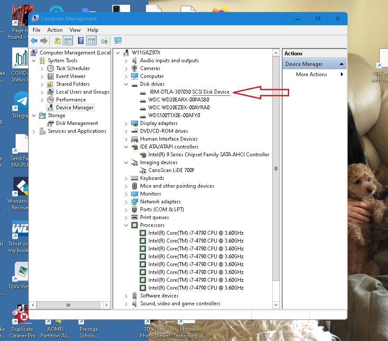This screenshot has width=388, height=341.
Task: Select W11GAZ97X computer root node
Action: coord(146,53)
